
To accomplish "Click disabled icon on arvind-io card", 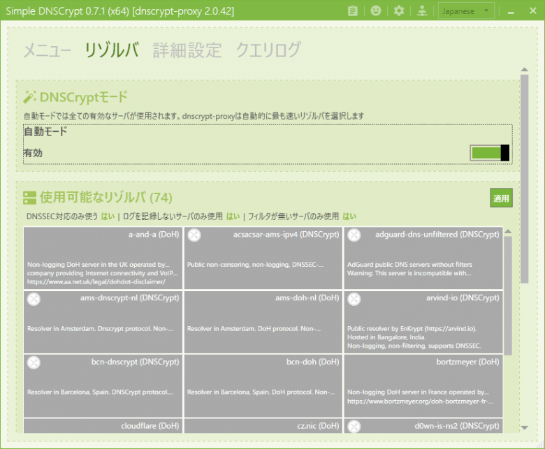I will coord(354,299).
